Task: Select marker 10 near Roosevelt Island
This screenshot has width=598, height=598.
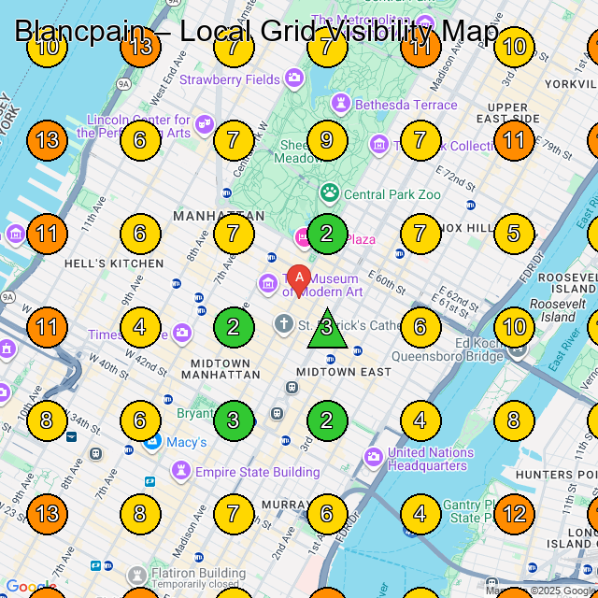Action: click(x=514, y=327)
